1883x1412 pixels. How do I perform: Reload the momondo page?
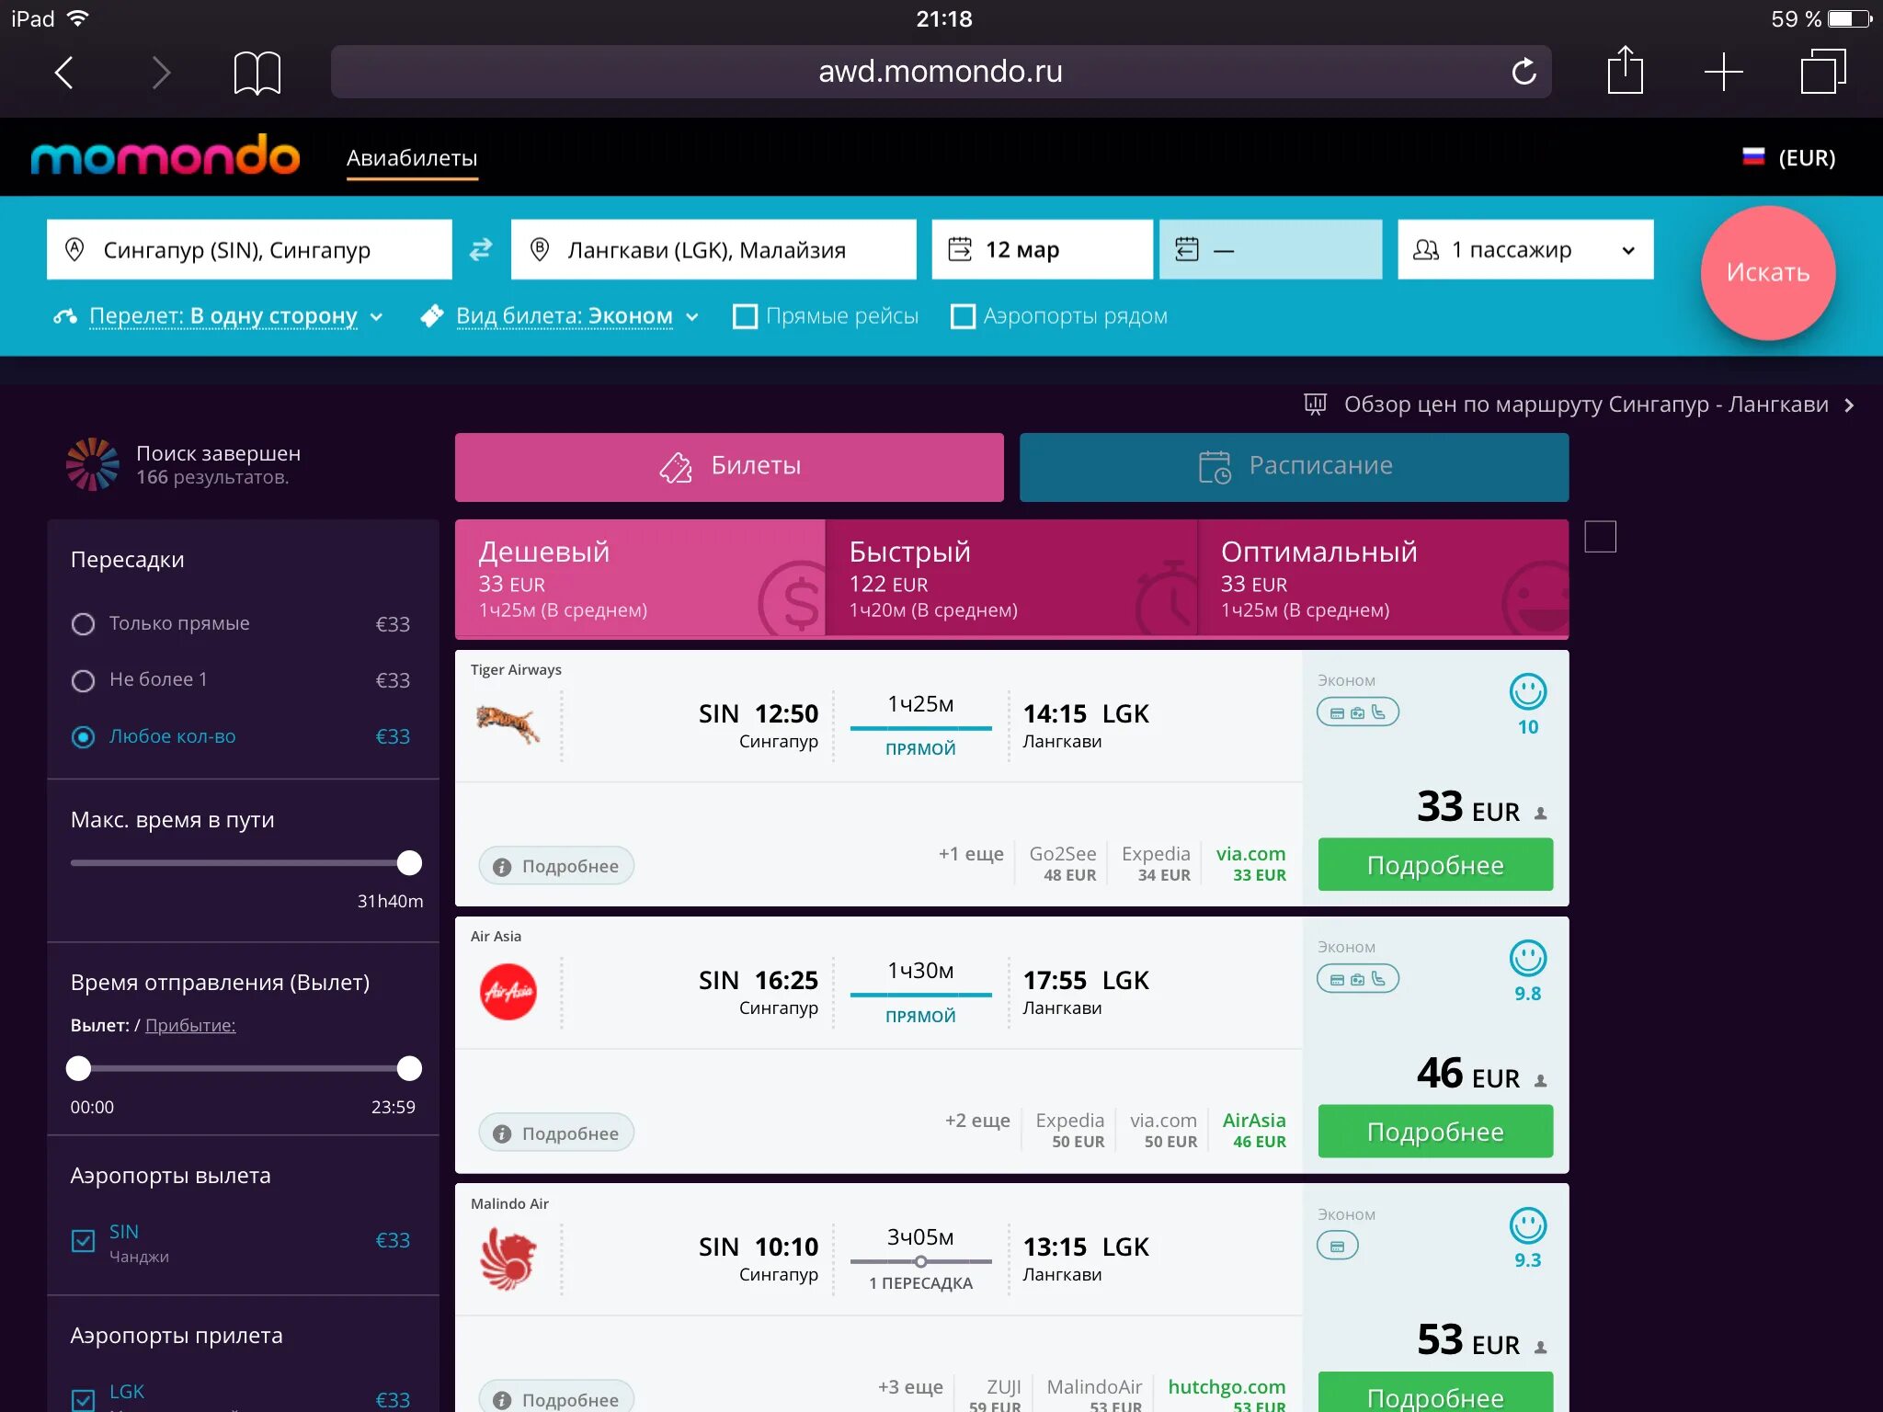coord(1524,72)
